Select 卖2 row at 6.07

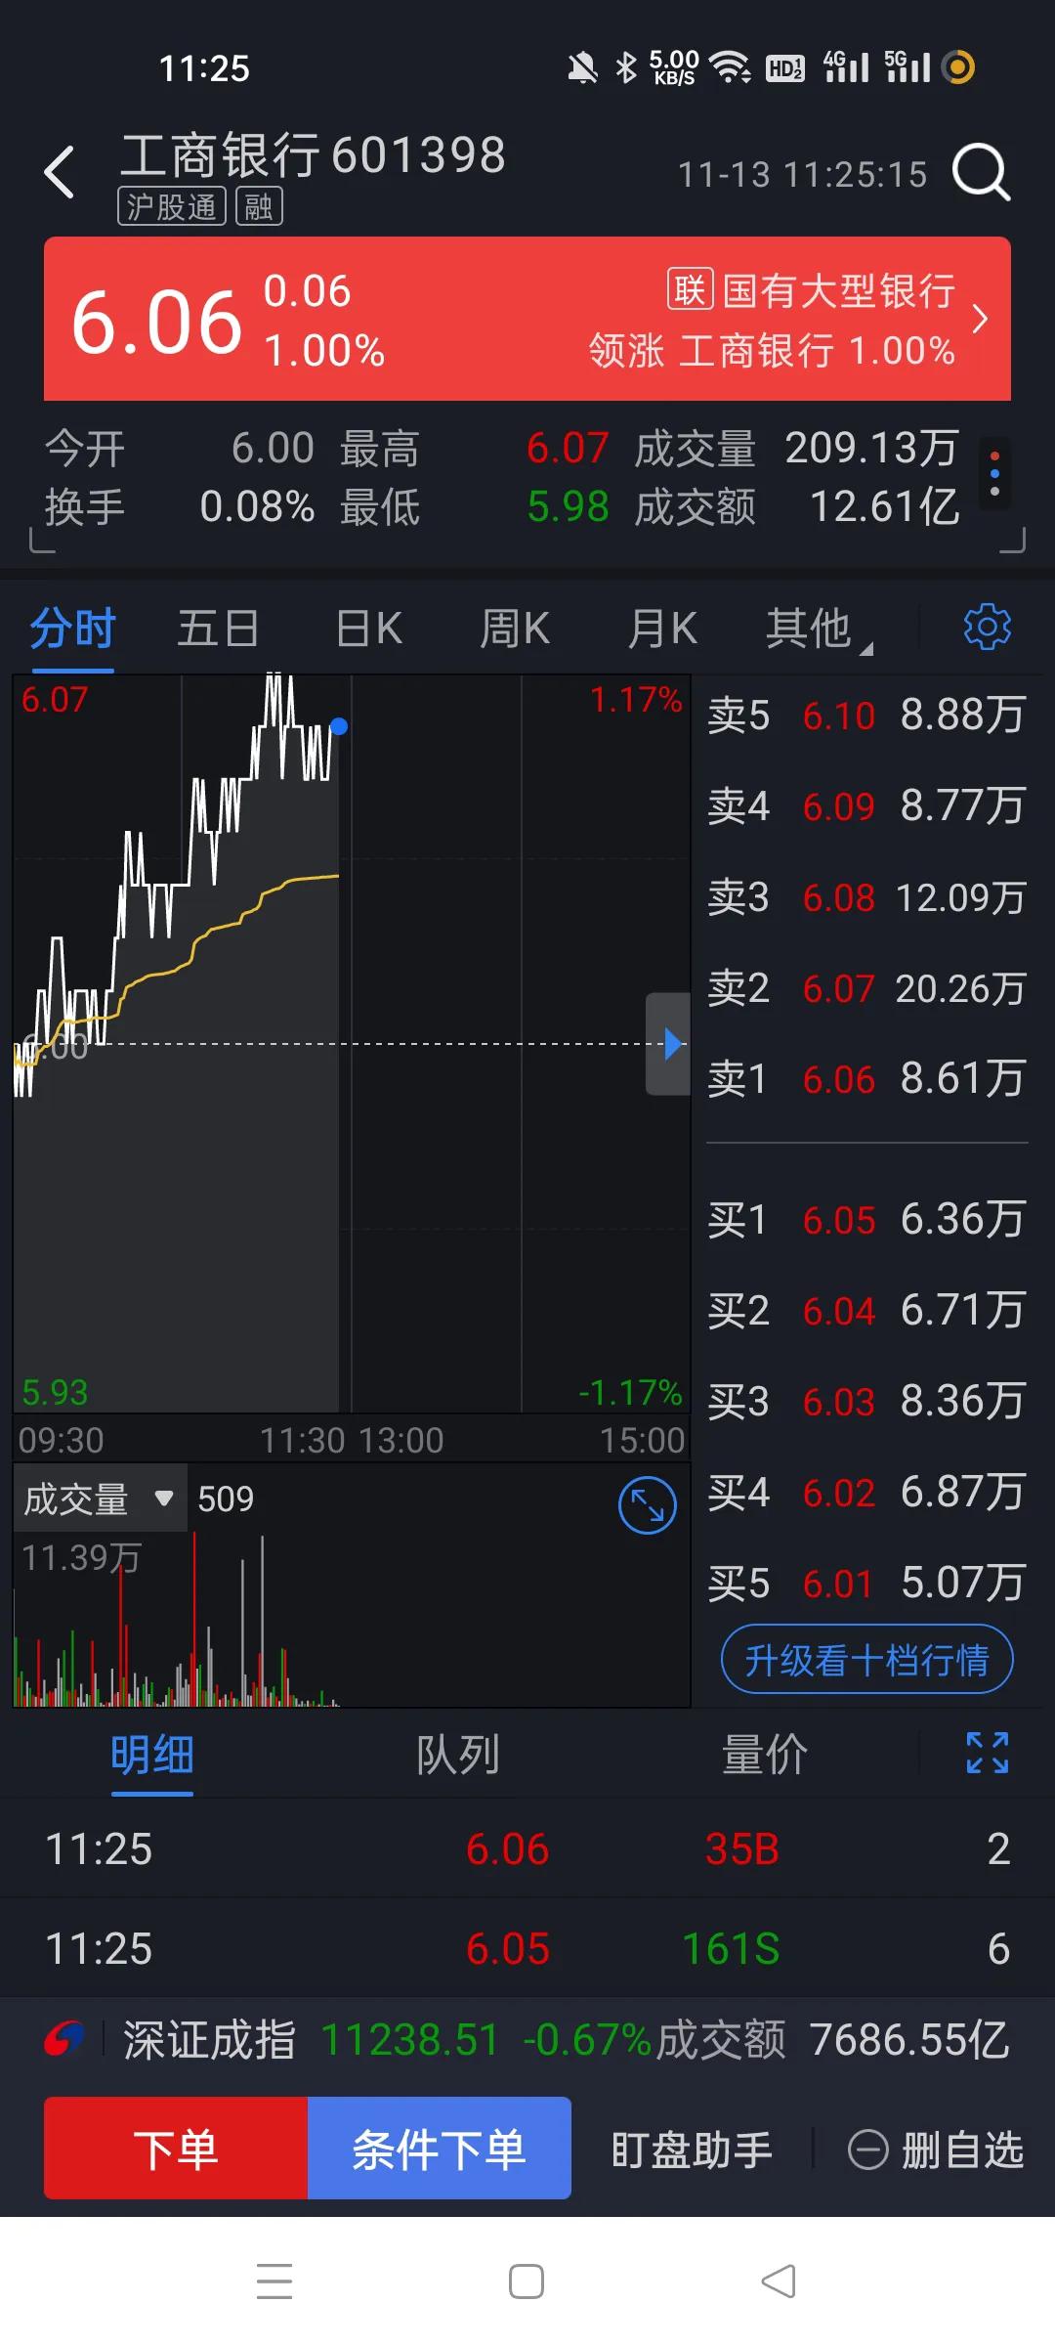[866, 987]
